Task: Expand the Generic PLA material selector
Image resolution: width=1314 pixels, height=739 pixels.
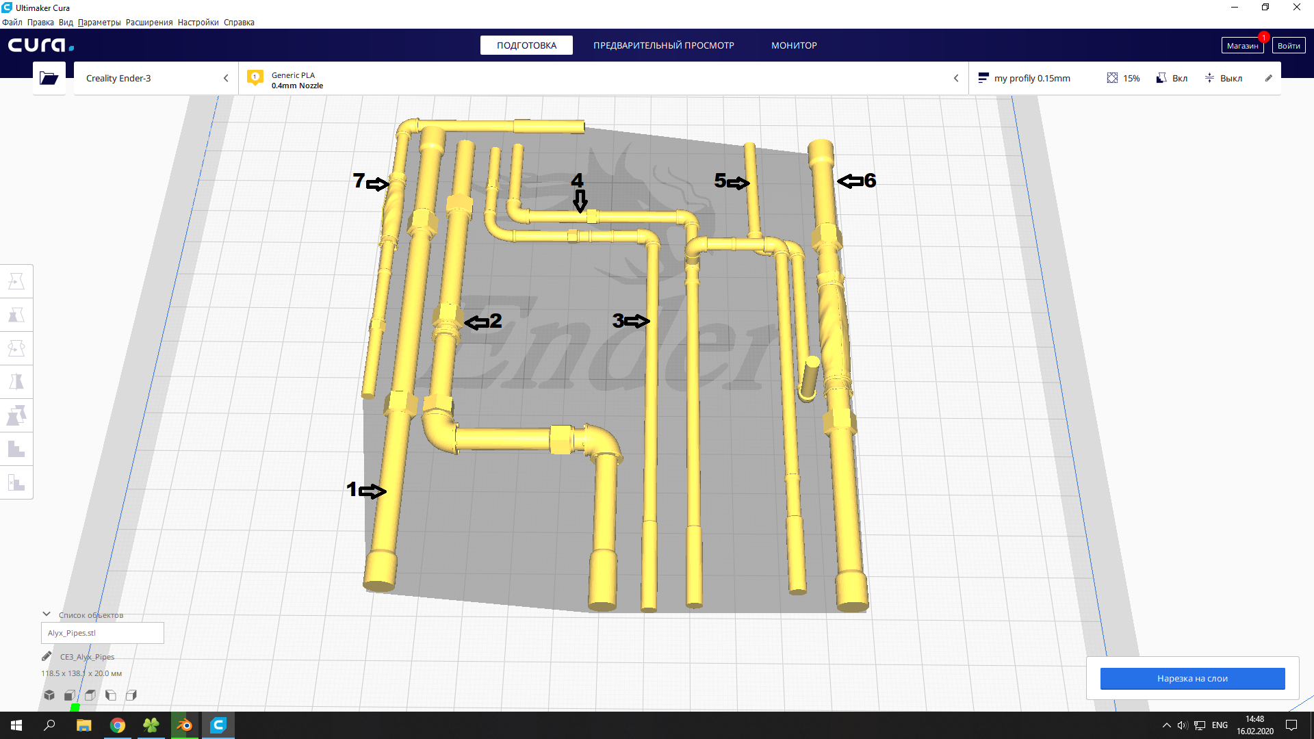Action: 602,79
